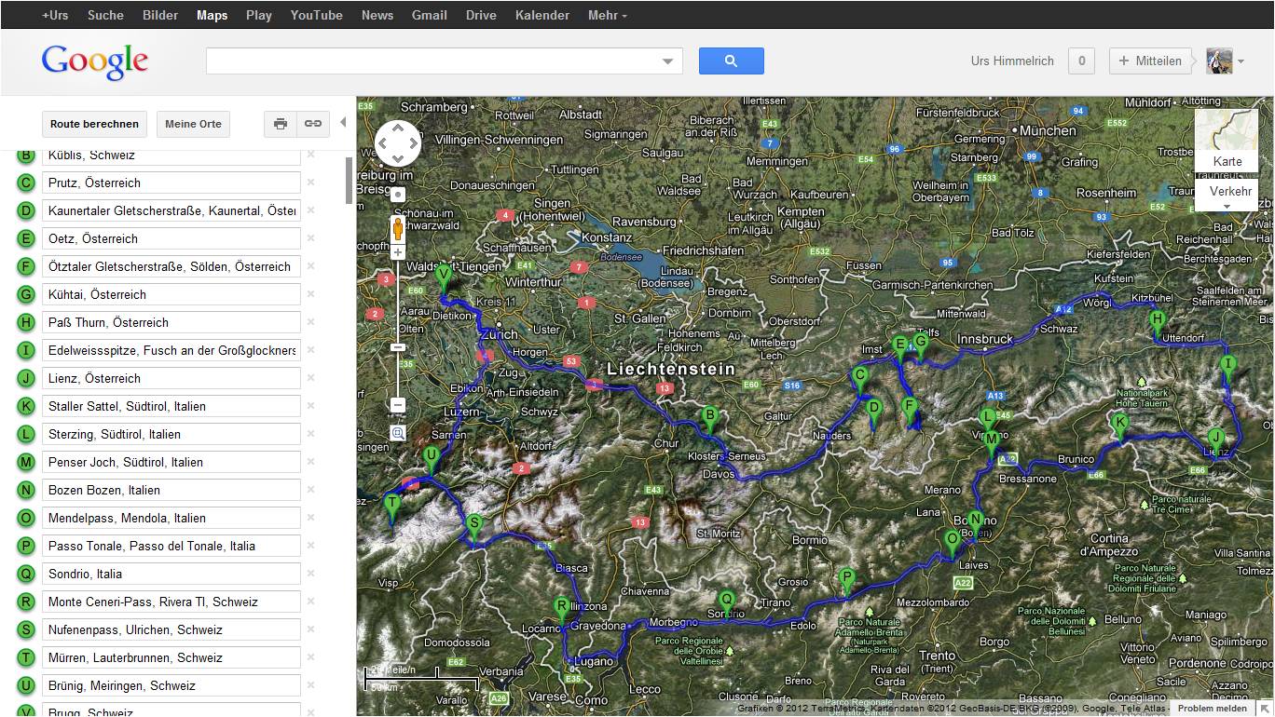The width and height of the screenshot is (1275, 717).
Task: Edit the Sterzing, Südtirol, Italien waypoint field
Action: [x=171, y=434]
